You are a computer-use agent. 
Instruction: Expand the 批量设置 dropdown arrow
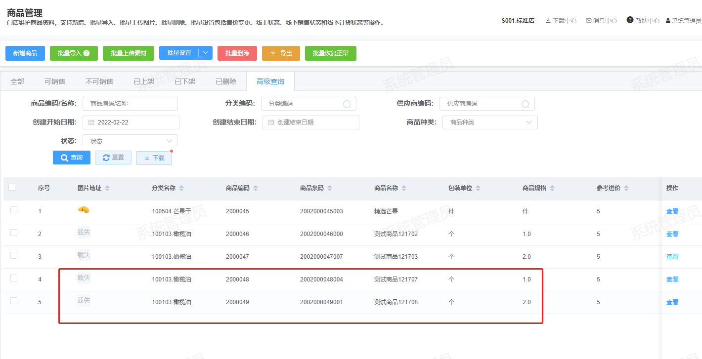point(206,53)
